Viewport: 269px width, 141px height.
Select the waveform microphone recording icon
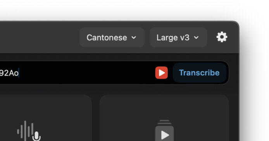point(29,131)
